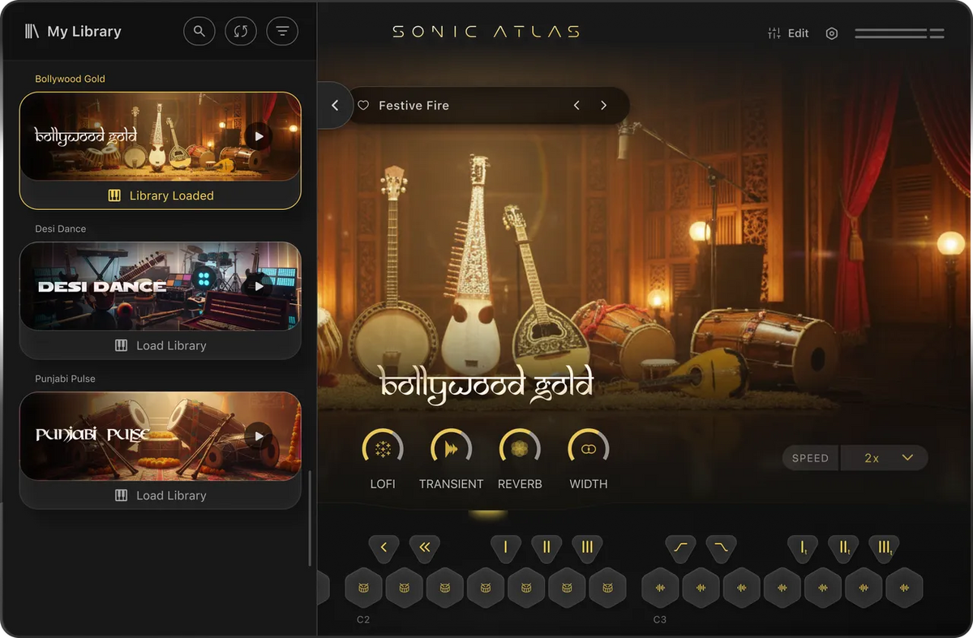Screen dimensions: 973x638
Task: Trigger a waveform loop pad near the C3 label
Action: pyautogui.click(x=659, y=587)
